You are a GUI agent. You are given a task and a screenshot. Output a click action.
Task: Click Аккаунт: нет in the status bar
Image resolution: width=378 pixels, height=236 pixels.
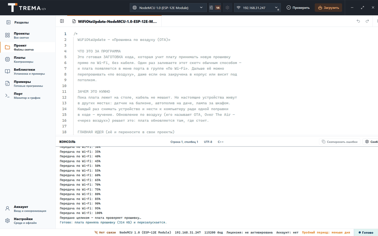pos(287,233)
